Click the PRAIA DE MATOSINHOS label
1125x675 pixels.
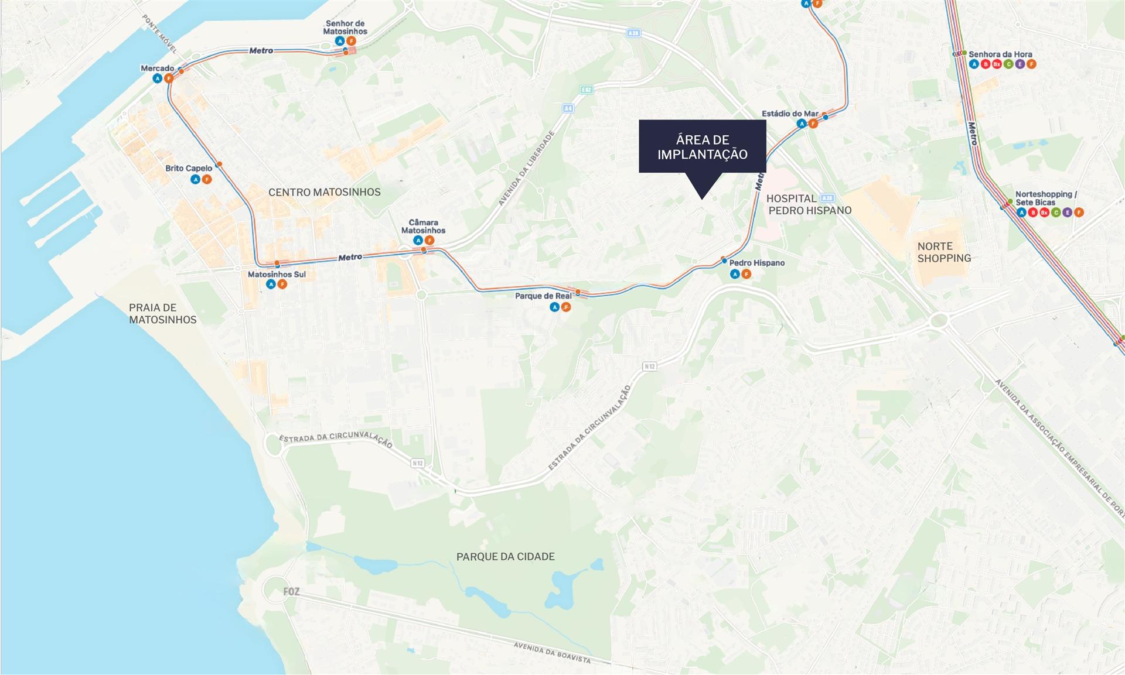(x=163, y=314)
